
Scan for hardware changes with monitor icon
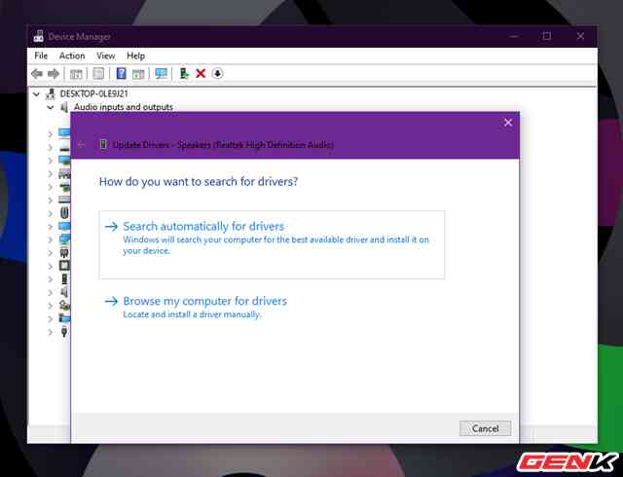(x=162, y=74)
